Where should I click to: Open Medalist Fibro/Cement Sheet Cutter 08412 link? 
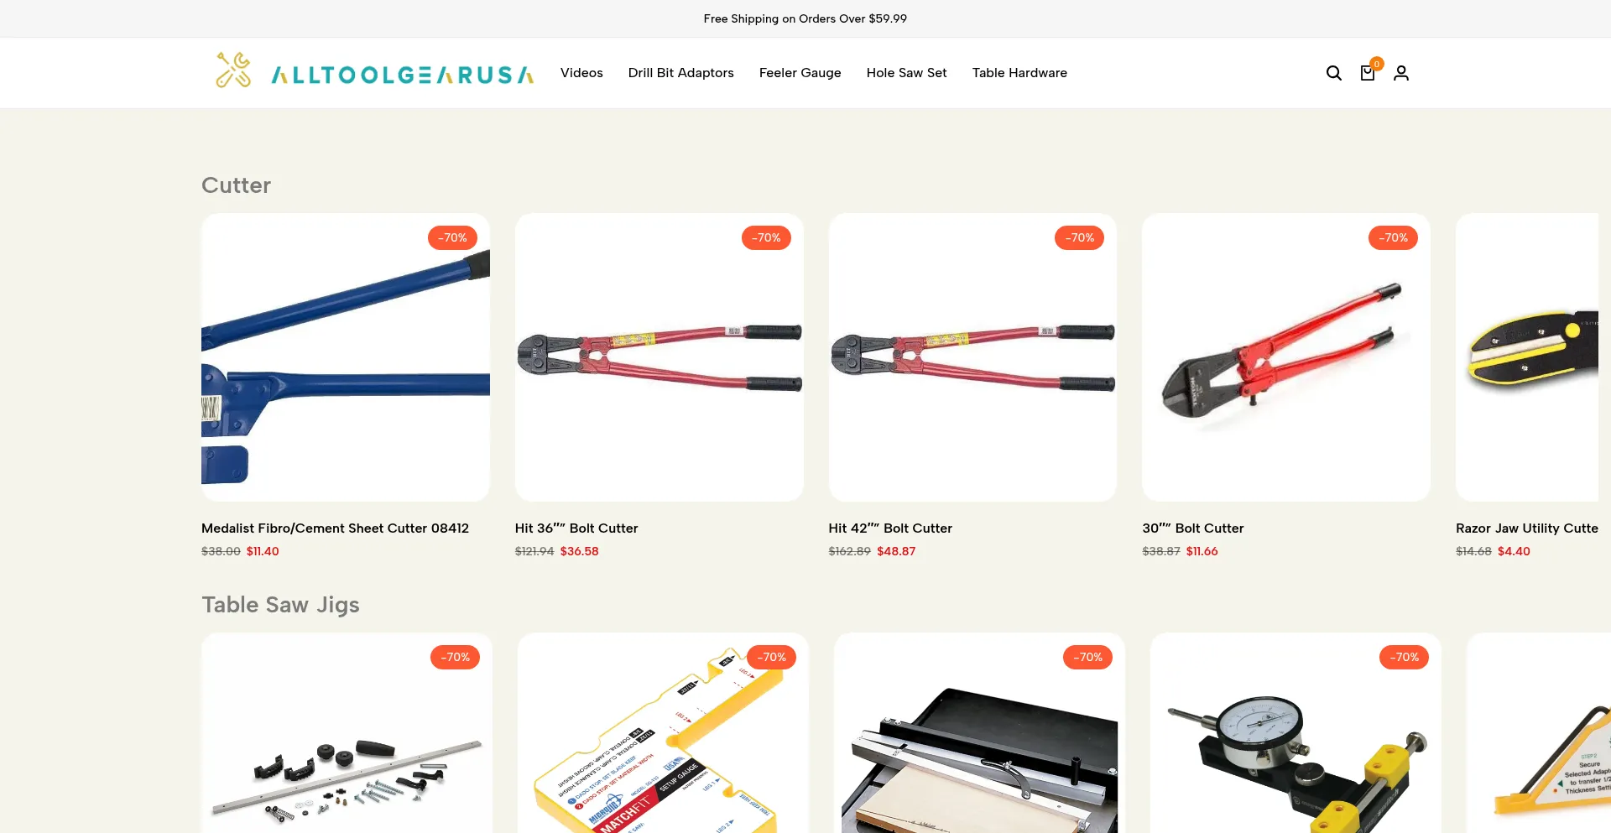pyautogui.click(x=335, y=528)
